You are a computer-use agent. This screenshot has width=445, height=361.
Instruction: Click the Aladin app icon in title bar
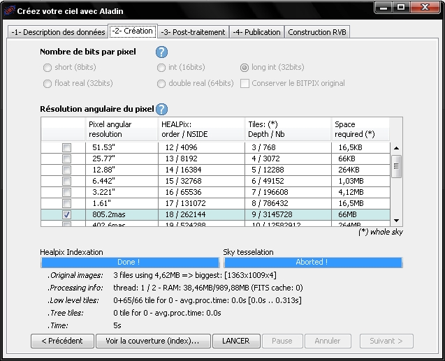[x=9, y=10]
